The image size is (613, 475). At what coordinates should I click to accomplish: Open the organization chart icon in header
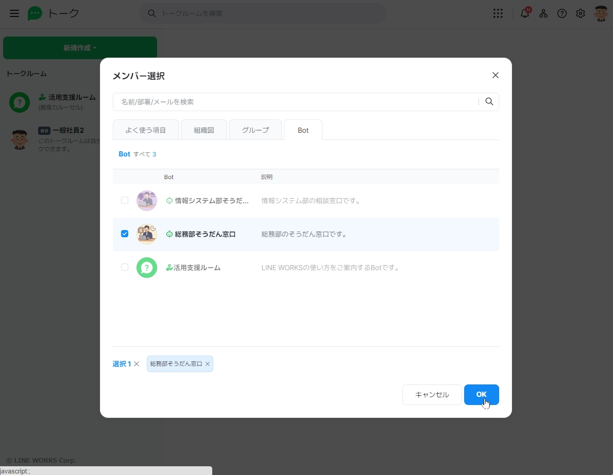543,14
